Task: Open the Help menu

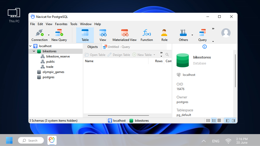Action: (x=98, y=24)
